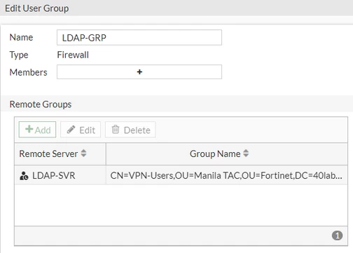Click the LDAP-SVR server user icon
The height and width of the screenshot is (253, 353).
pos(24,176)
